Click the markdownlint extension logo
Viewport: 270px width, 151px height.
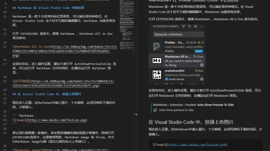coord(157,75)
